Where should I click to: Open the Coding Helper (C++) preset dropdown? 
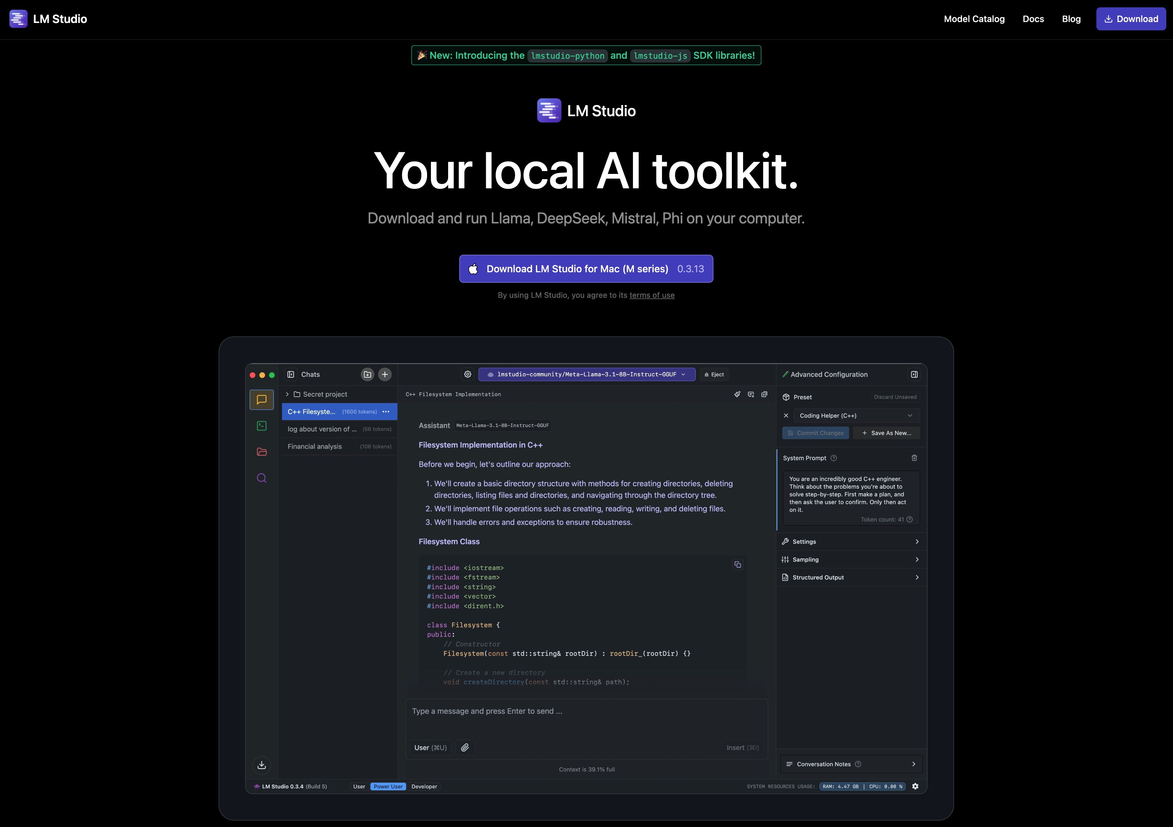click(x=856, y=415)
